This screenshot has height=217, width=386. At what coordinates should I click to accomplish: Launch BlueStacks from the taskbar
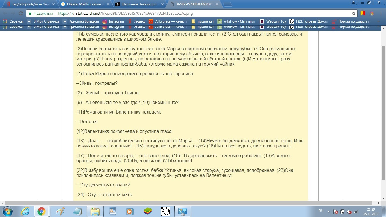pyautogui.click(x=148, y=211)
